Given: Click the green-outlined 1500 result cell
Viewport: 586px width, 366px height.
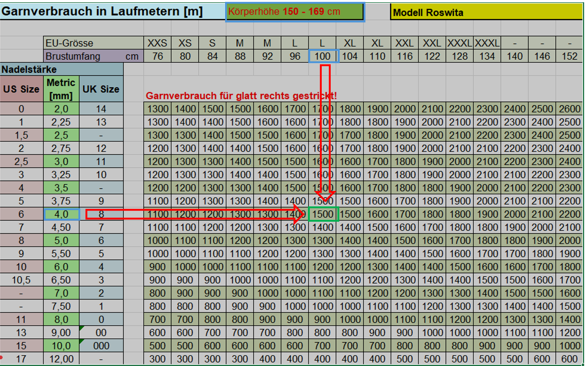Looking at the screenshot, I should (x=323, y=214).
